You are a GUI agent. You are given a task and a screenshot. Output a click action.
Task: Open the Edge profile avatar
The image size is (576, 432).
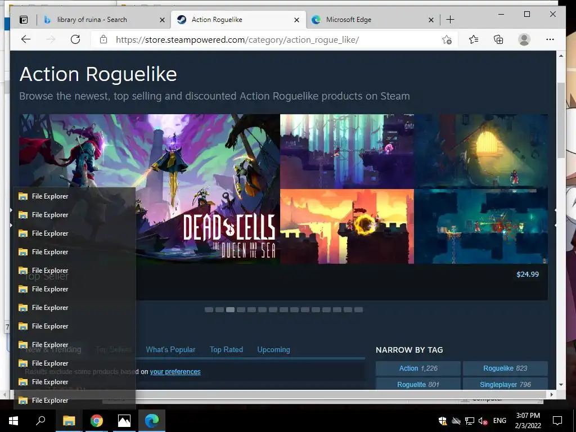click(x=524, y=39)
